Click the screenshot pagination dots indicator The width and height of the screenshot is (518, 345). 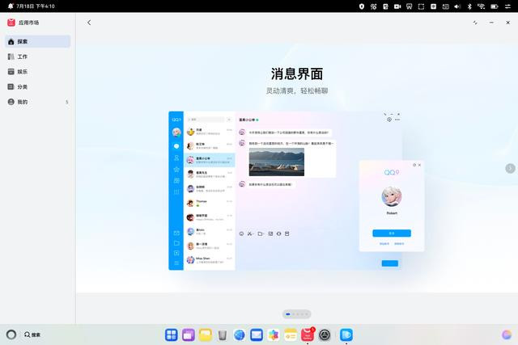(297, 314)
